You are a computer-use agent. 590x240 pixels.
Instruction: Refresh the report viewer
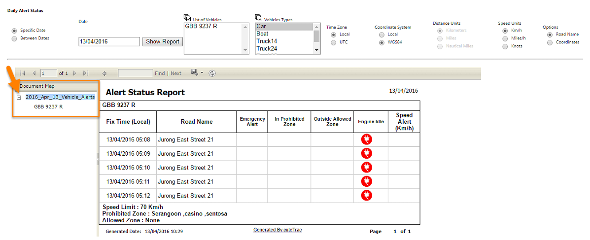click(x=212, y=73)
